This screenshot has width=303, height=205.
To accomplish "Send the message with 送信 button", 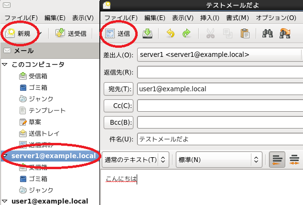I will click(x=118, y=33).
